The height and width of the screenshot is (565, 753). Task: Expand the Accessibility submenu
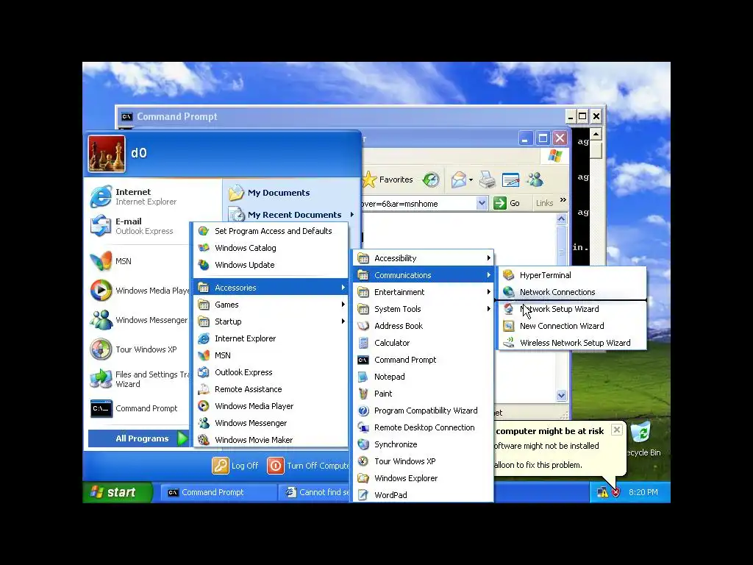coord(423,258)
